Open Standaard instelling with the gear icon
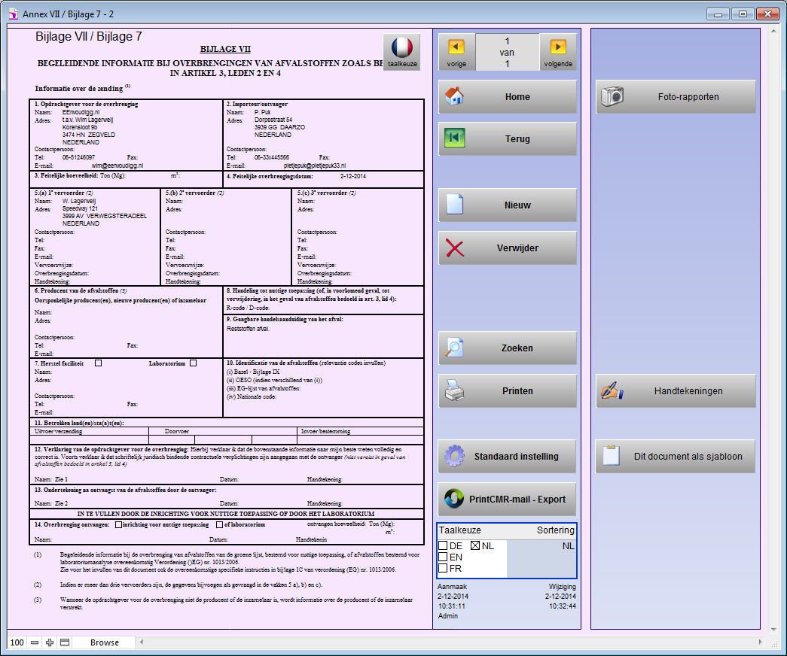The width and height of the screenshot is (787, 656). (x=454, y=456)
